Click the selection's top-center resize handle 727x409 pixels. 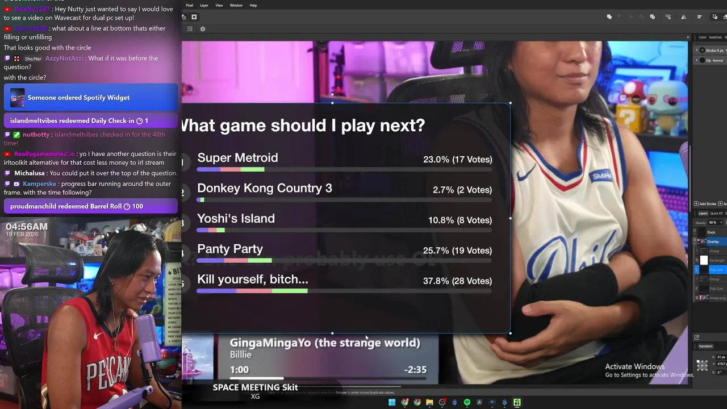[332, 103]
